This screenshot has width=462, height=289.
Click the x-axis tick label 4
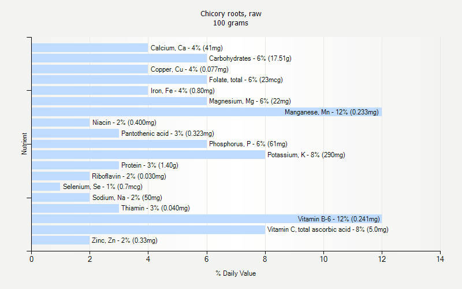pyautogui.click(x=148, y=259)
